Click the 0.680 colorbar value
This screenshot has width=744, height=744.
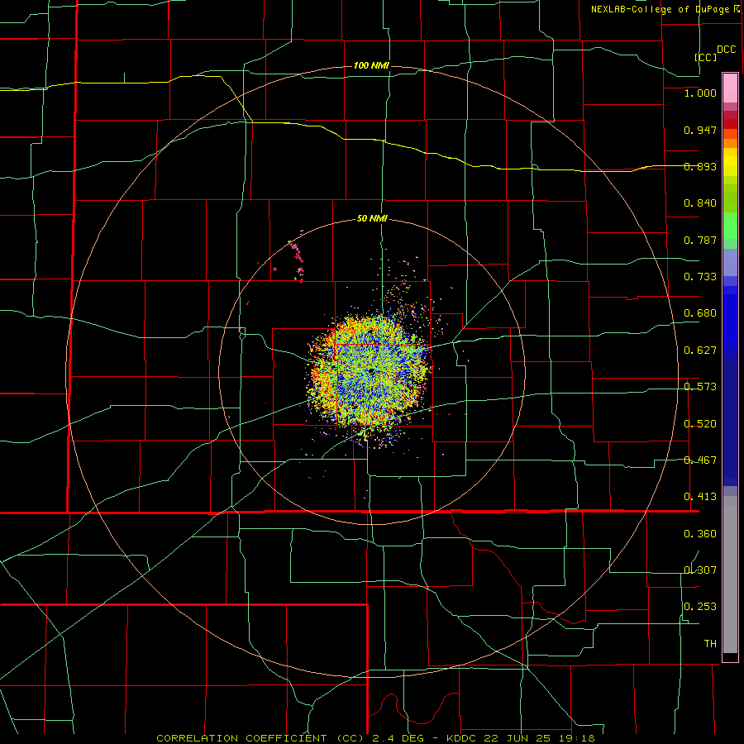pyautogui.click(x=700, y=313)
